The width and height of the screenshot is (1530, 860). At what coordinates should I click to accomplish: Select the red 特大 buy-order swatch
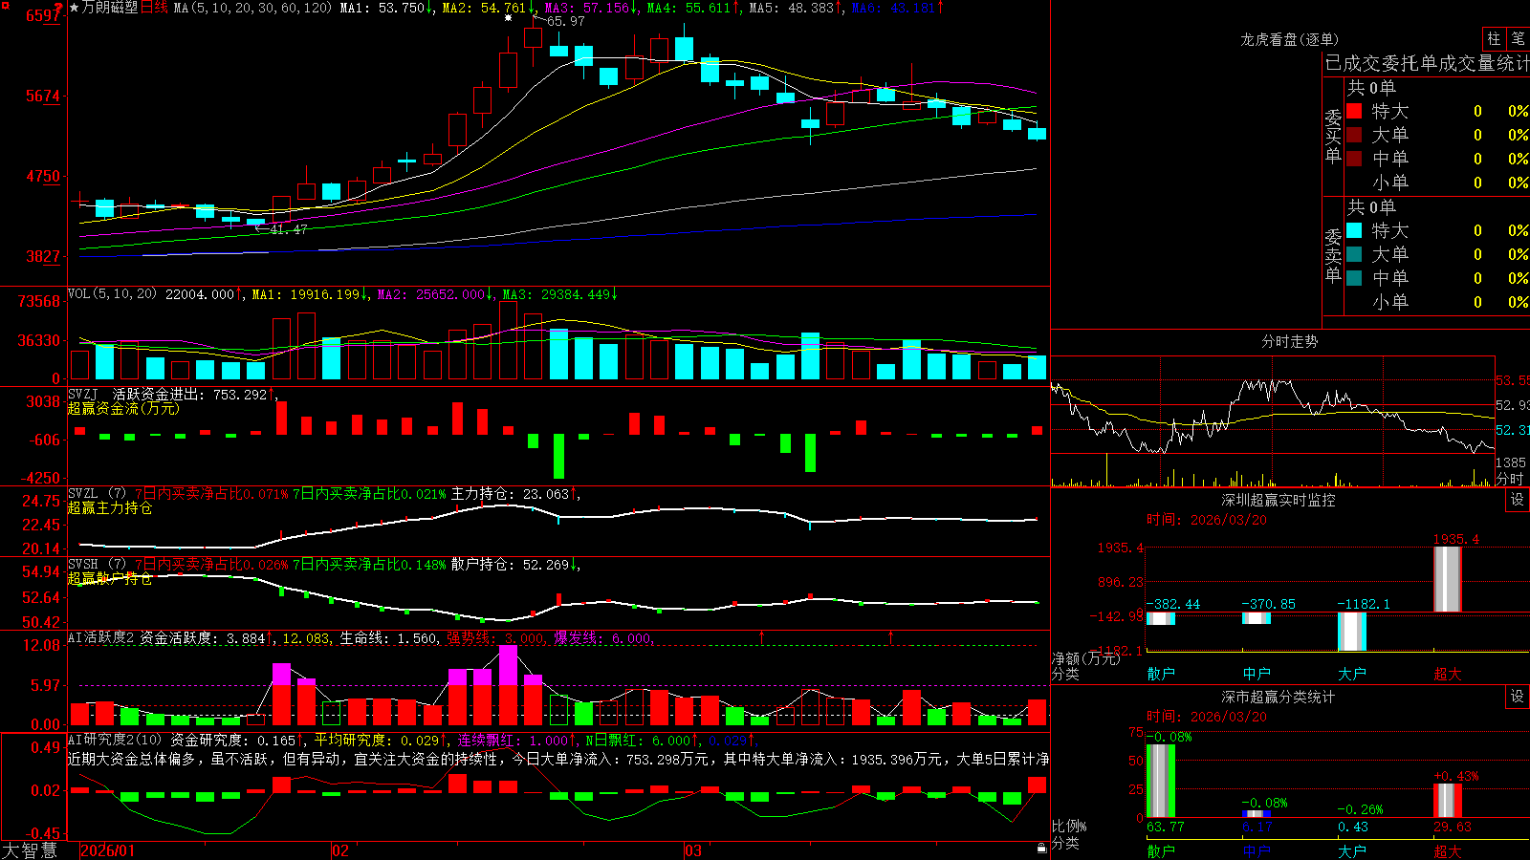(1354, 111)
